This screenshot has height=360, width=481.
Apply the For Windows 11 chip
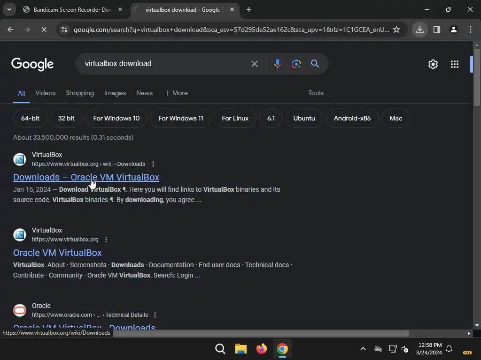point(180,118)
